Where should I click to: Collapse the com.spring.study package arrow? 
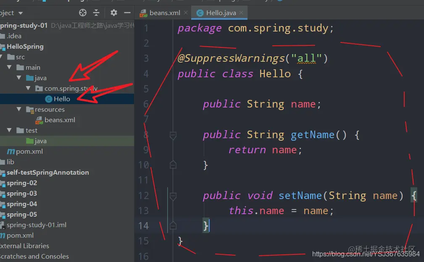(28, 88)
